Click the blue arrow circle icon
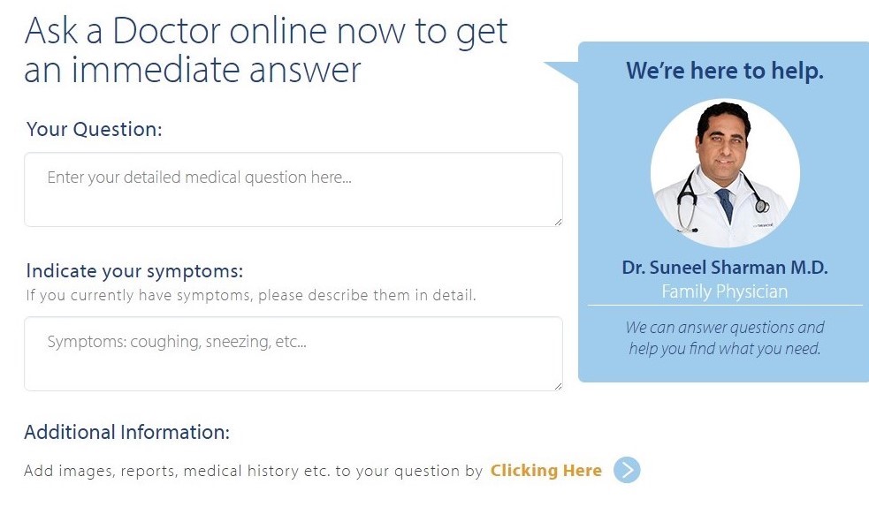Image resolution: width=869 pixels, height=522 pixels. (x=627, y=470)
